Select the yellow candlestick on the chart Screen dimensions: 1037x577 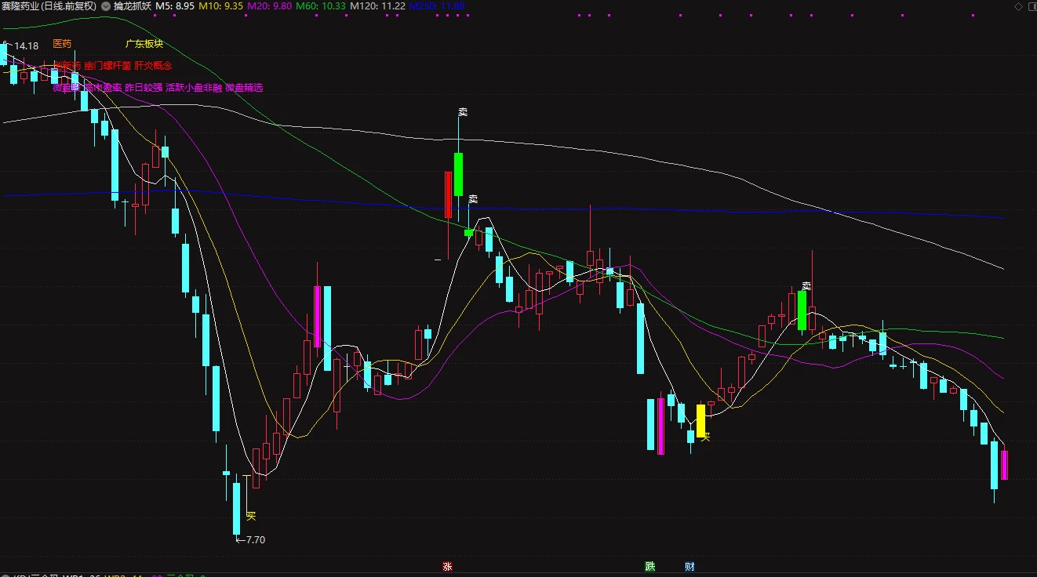[x=700, y=421]
